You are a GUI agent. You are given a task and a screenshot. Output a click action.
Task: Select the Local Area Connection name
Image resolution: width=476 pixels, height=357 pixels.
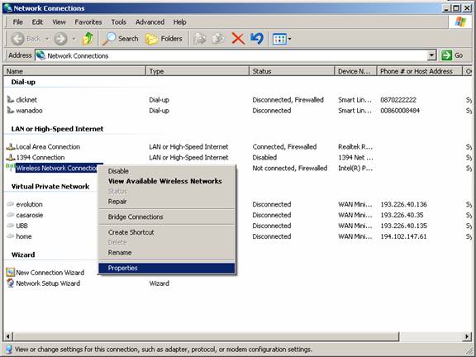48,147
